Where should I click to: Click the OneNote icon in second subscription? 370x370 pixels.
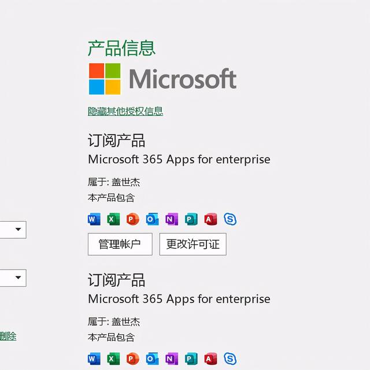172,359
